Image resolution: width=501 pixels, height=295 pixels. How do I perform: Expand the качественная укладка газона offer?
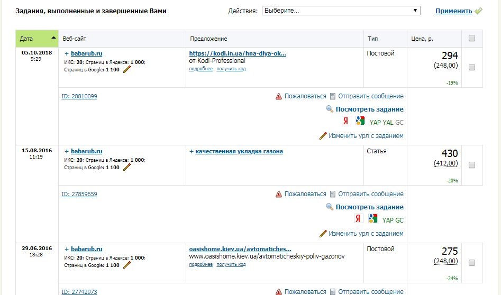click(x=192, y=151)
